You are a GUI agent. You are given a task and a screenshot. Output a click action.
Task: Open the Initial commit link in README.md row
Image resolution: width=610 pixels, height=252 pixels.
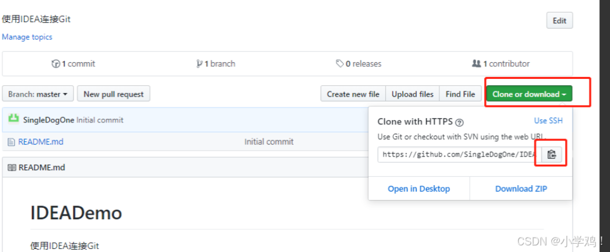[269, 142]
